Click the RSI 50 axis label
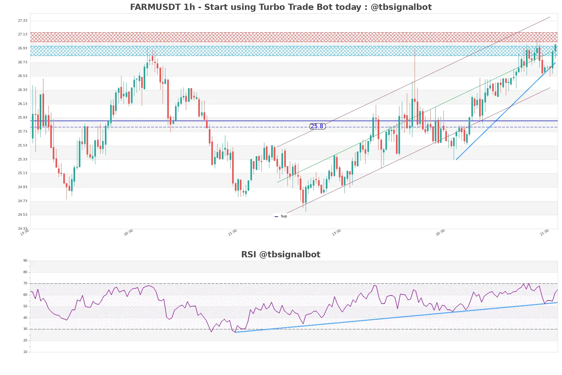This screenshot has width=562, height=375. point(25,306)
